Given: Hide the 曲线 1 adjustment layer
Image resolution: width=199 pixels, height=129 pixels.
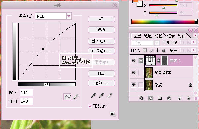Looking at the screenshot, I should 133,61.
